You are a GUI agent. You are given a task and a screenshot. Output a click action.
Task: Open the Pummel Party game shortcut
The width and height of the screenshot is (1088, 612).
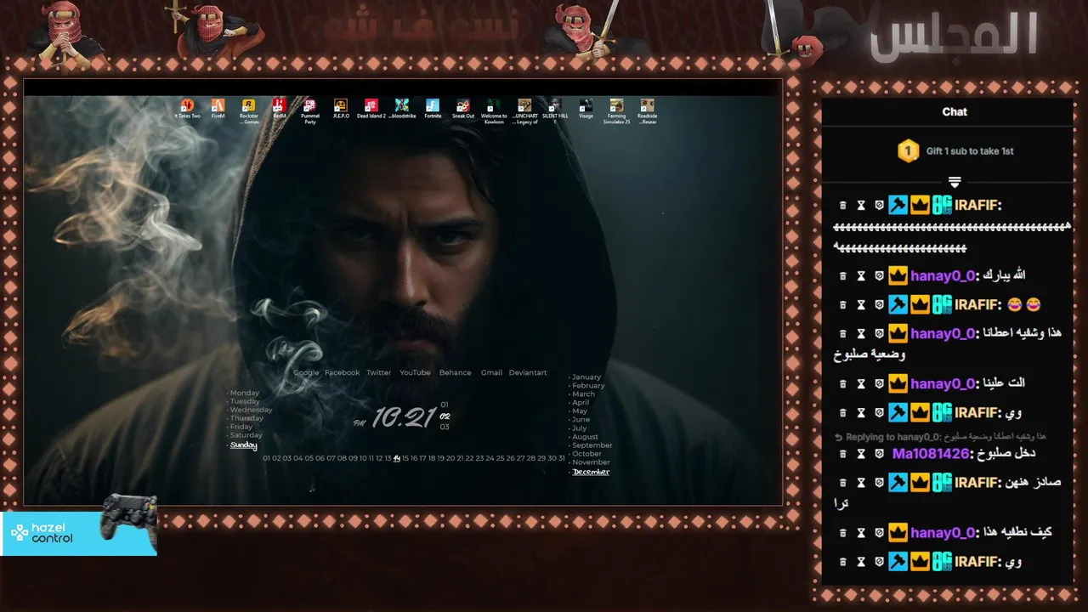309,111
